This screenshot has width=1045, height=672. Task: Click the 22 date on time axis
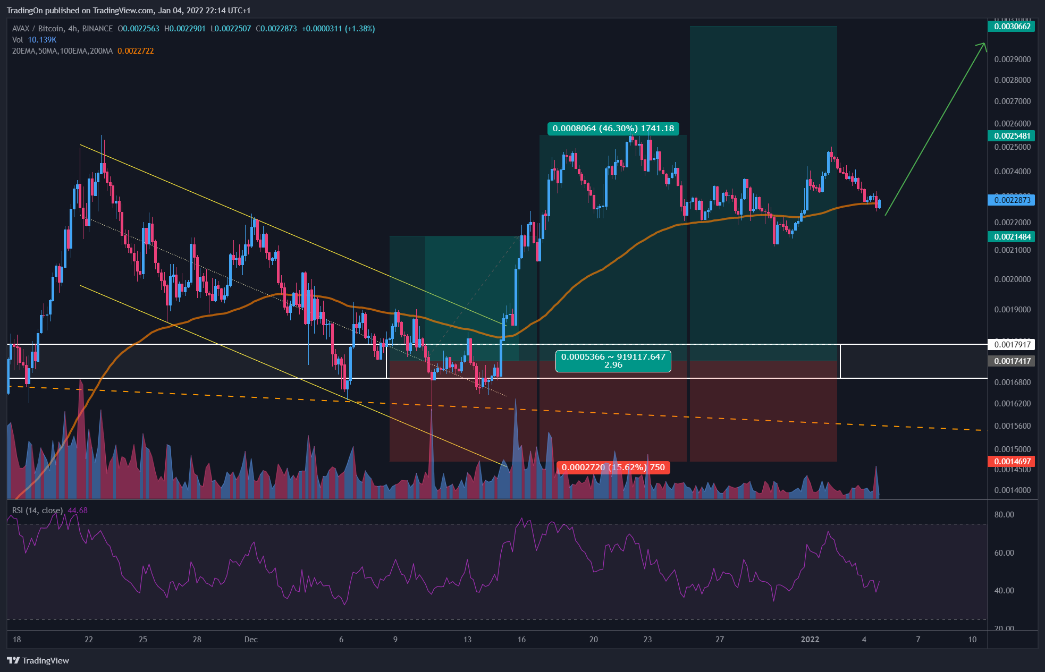tap(89, 640)
